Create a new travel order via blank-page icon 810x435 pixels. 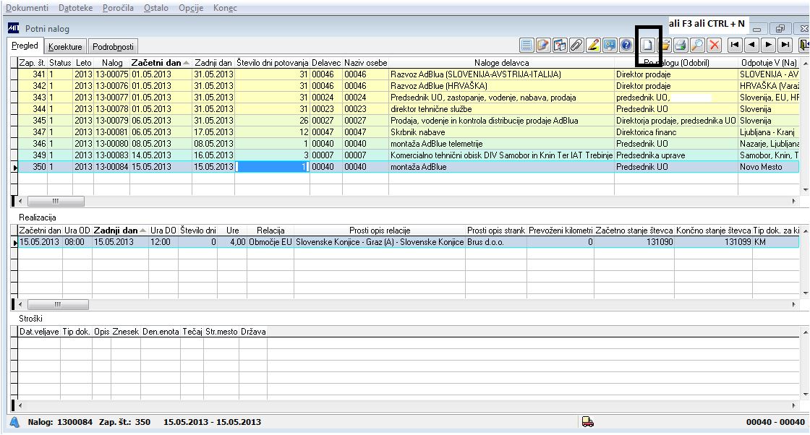[649, 46]
